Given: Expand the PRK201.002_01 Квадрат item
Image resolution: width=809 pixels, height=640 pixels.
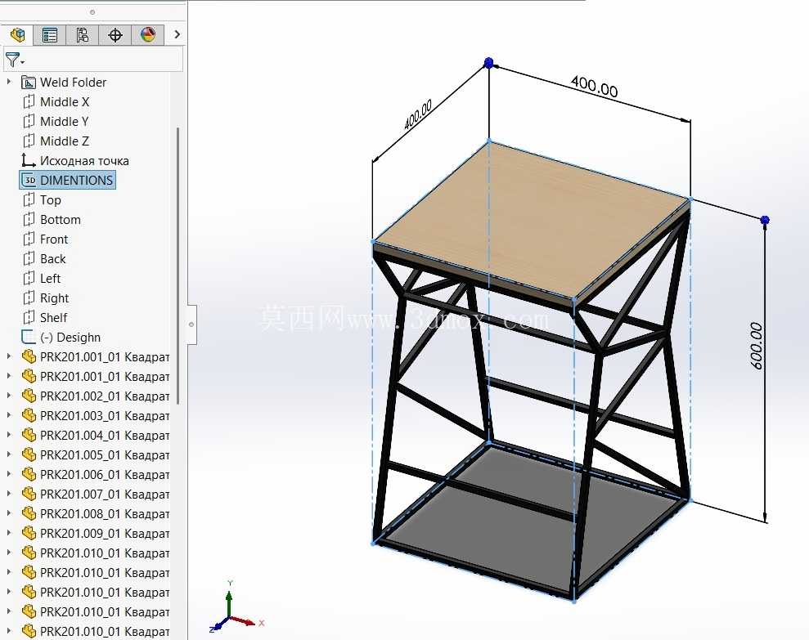Looking at the screenshot, I should (9, 395).
